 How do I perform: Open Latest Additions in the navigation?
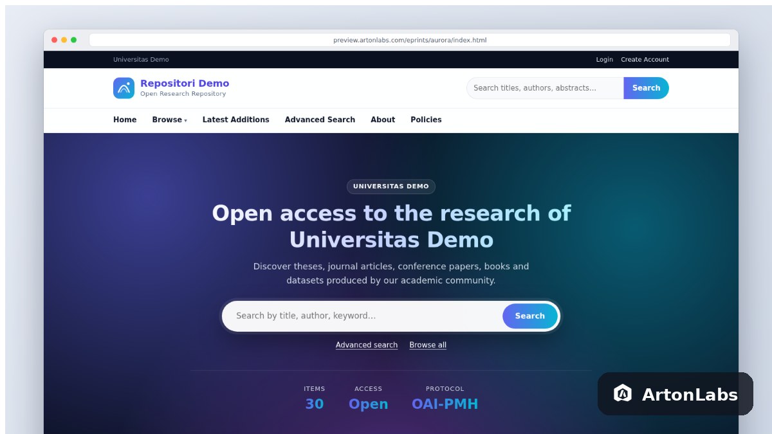(236, 120)
